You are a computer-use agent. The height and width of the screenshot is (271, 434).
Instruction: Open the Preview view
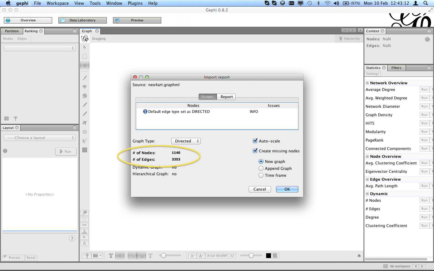pos(137,20)
